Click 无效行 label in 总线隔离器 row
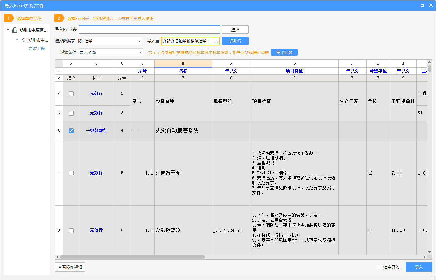 click(96, 230)
